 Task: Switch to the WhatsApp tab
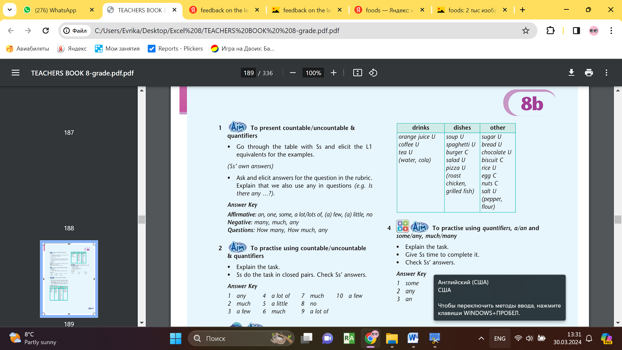tap(55, 10)
